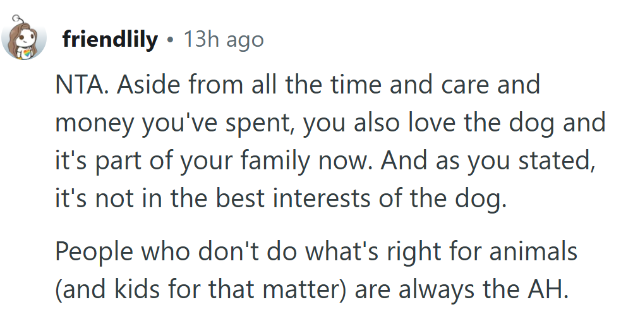Click the line beginning money you've spent
The width and height of the screenshot is (621, 314).
[x=330, y=123]
